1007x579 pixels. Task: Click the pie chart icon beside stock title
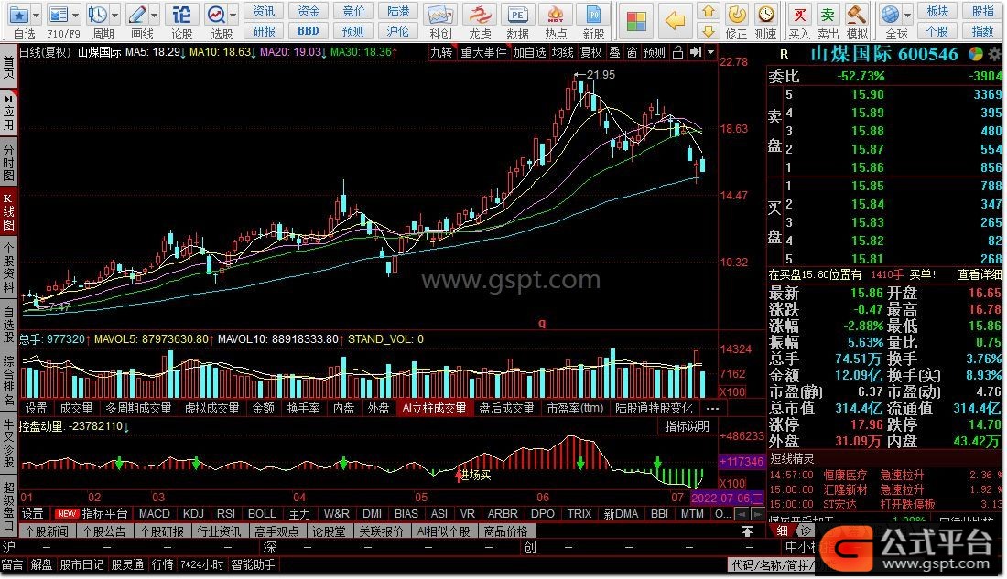976,55
